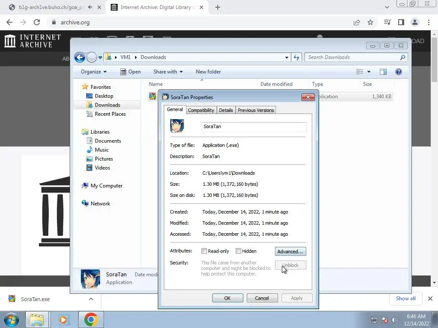Click the Internet Archive logo
This screenshot has height=328, width=438.
(x=33, y=41)
